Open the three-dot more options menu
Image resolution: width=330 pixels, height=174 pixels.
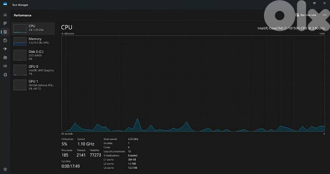point(324,15)
